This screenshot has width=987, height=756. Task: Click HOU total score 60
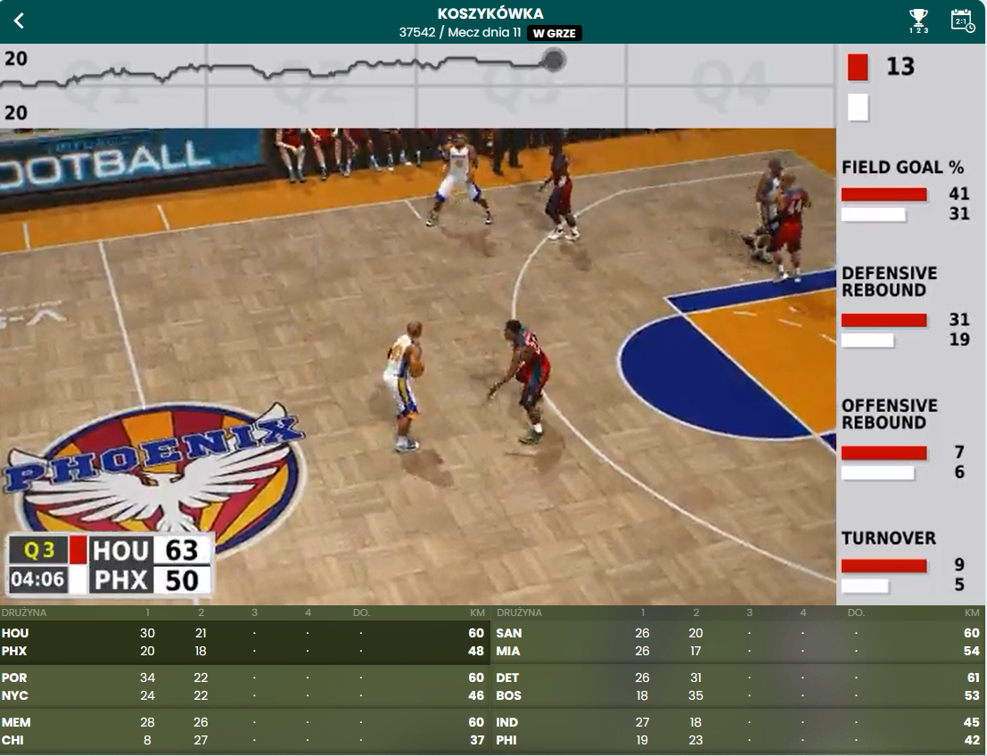coord(476,633)
